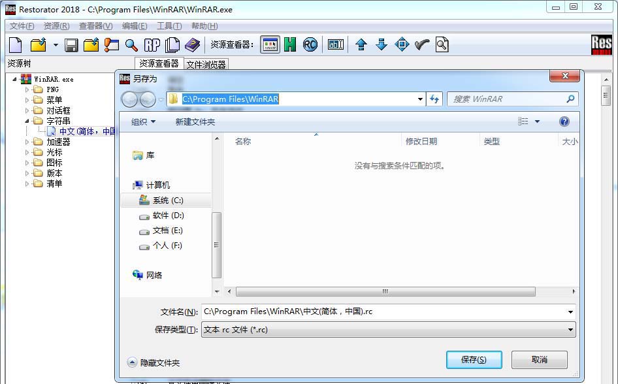Click the Forward navigation button in dialog
Screen dimensions: 618x384
pyautogui.click(x=148, y=99)
